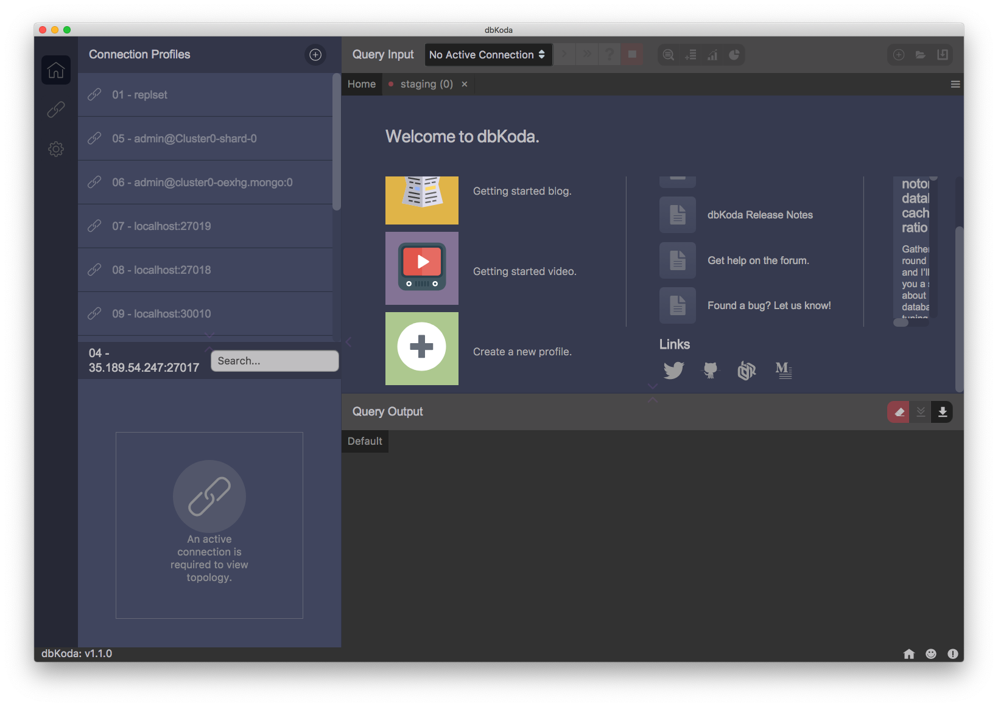Click the Explain question mark button
Image resolution: width=998 pixels, height=707 pixels.
[x=610, y=55]
